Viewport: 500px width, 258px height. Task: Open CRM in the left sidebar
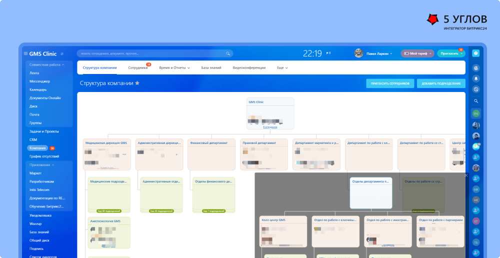point(33,139)
